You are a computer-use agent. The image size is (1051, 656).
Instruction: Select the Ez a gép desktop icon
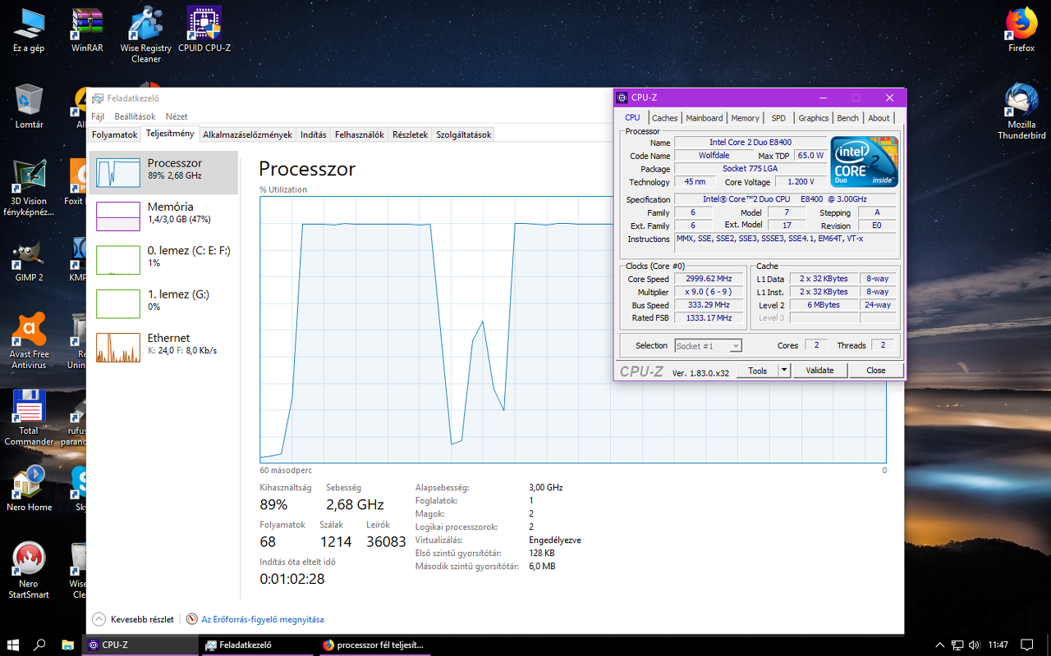click(29, 30)
